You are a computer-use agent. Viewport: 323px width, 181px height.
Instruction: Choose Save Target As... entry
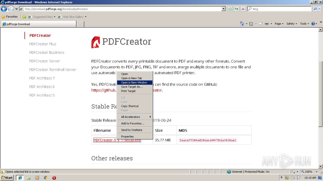coord(135,87)
